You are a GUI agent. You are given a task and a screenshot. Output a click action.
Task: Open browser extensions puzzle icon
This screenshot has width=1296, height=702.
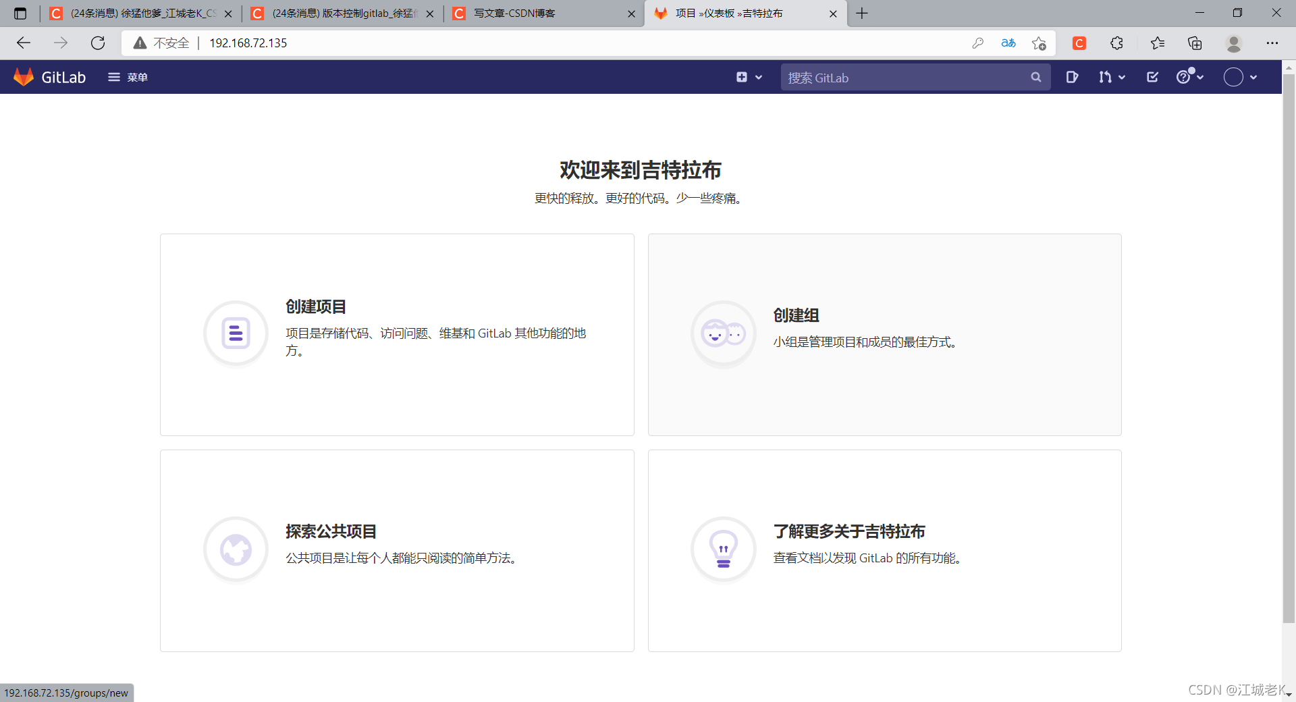click(1116, 43)
